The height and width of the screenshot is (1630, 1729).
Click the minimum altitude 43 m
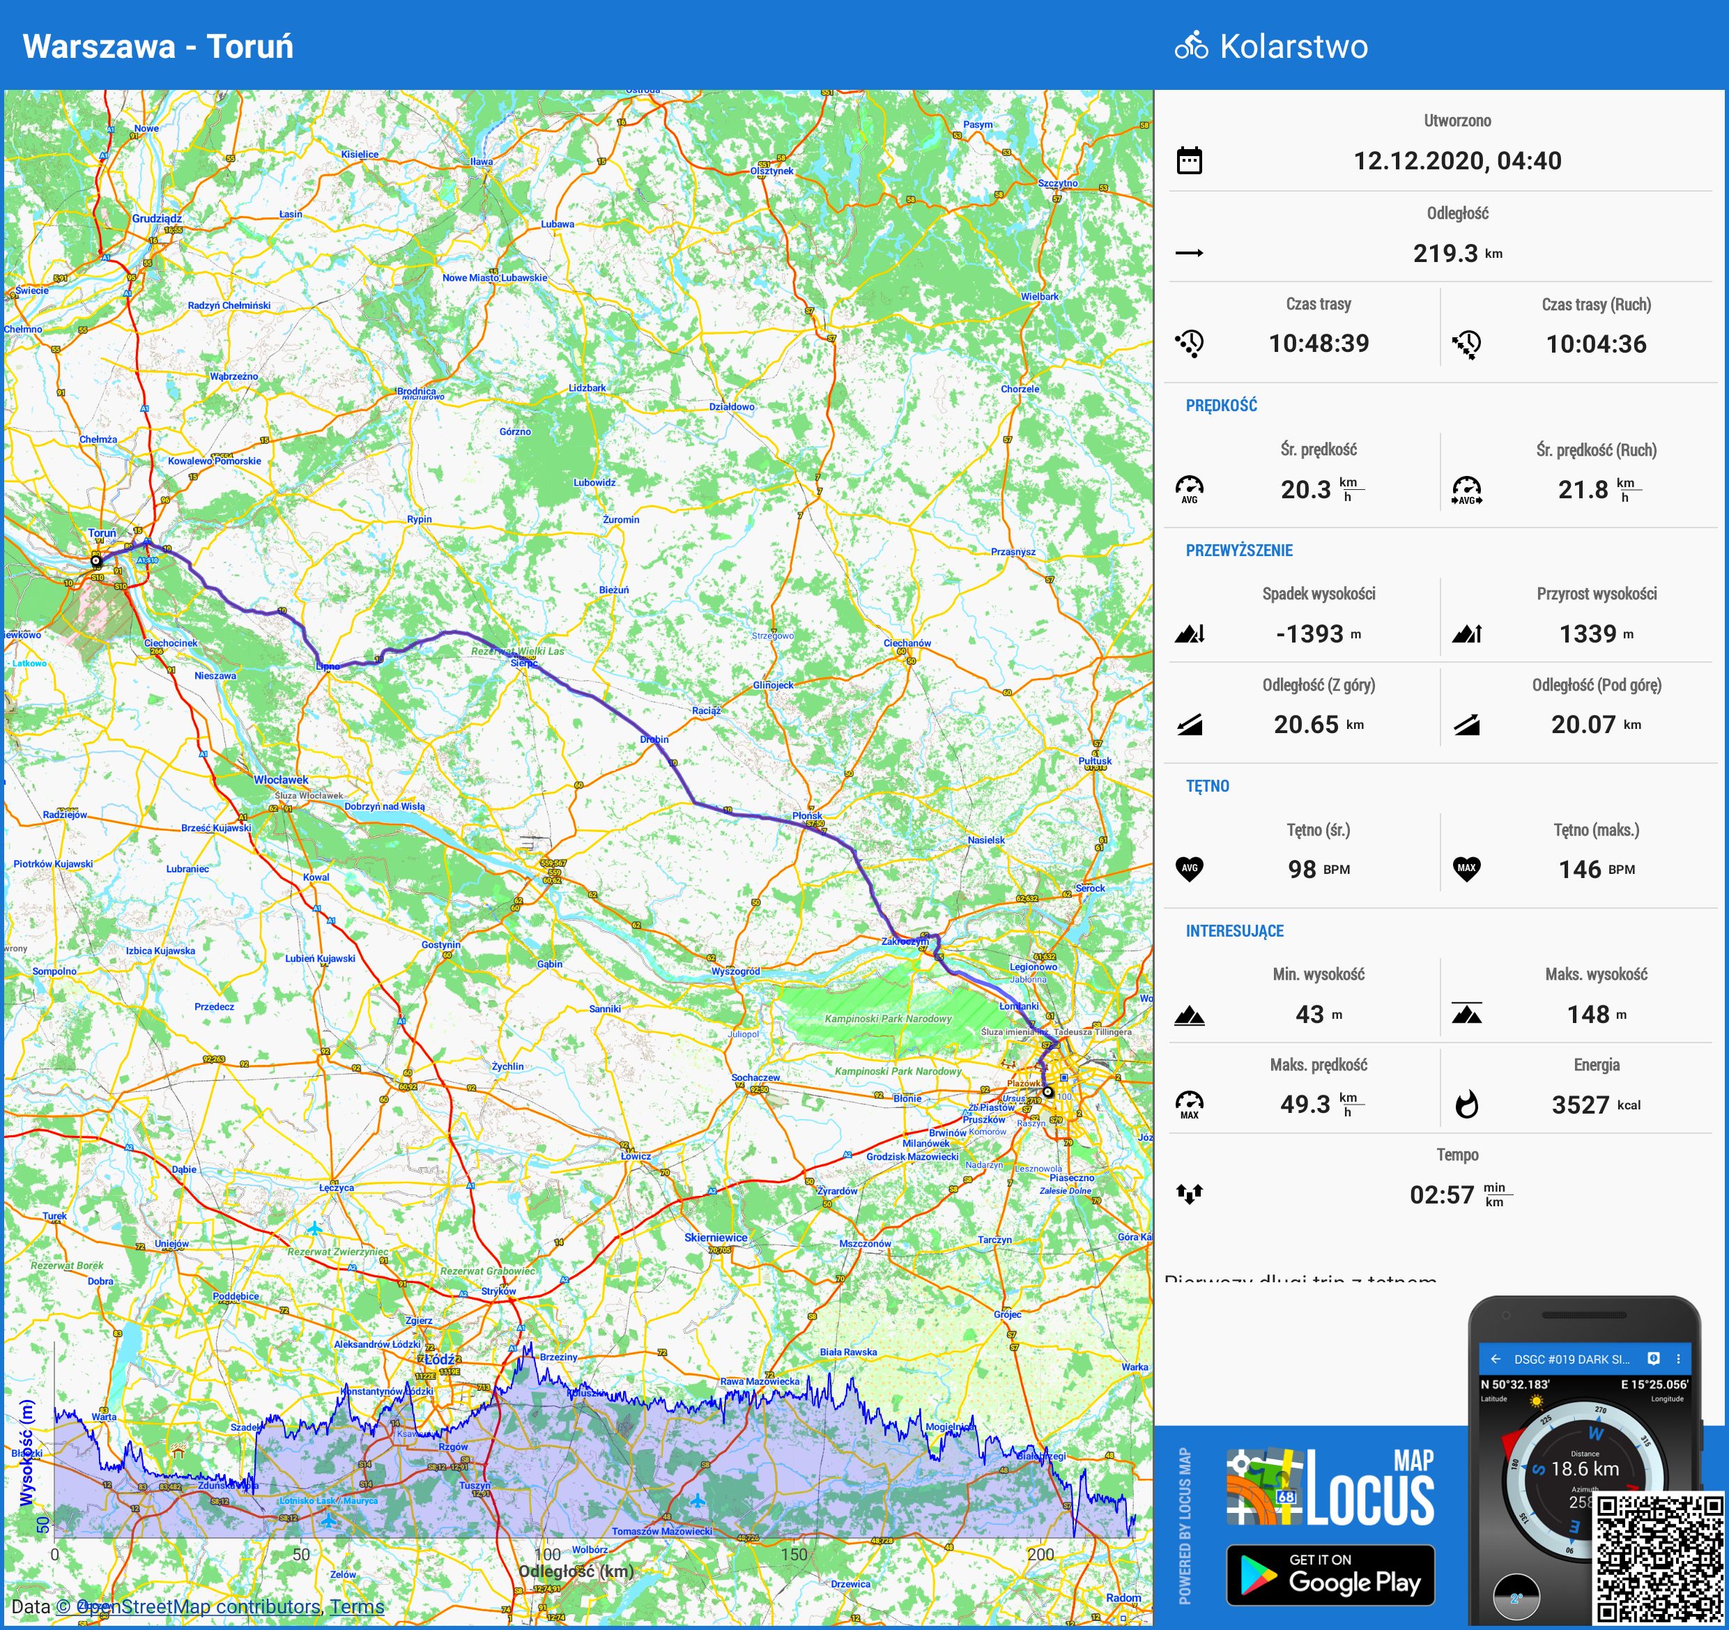(x=1319, y=1014)
